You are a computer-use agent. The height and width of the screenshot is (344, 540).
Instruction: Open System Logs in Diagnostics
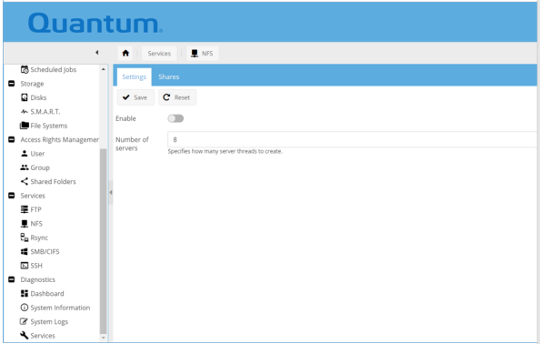click(44, 321)
